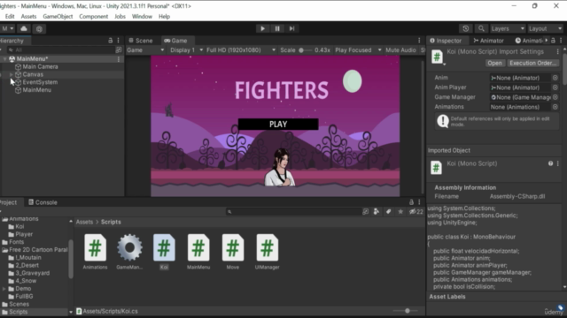Open the GameObject menu

[58, 16]
